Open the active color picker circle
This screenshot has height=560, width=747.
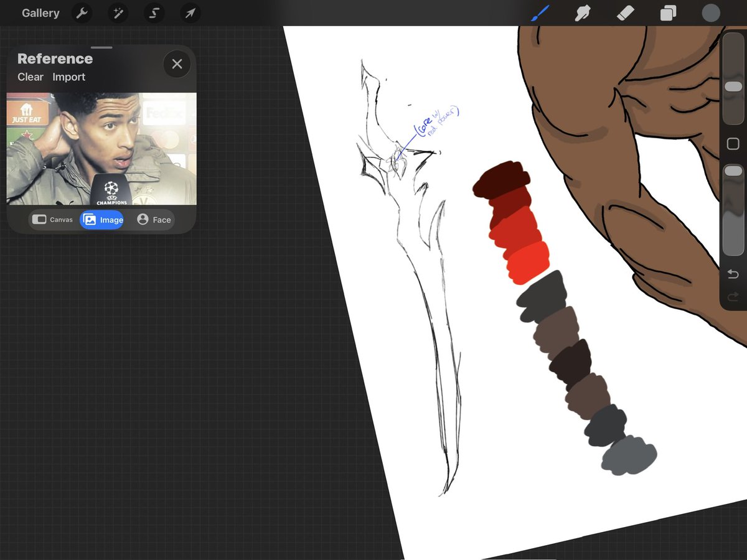tap(711, 13)
